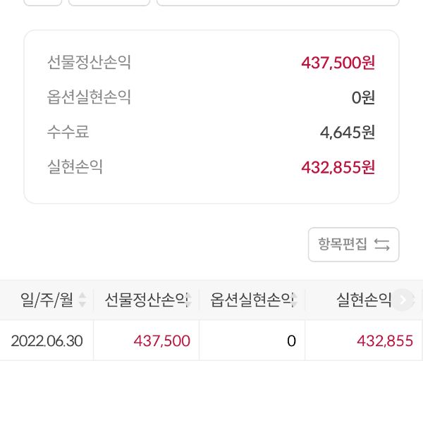Sort by 일/주/월 using its arrow icon
Viewport: 423px width, 423px height.
click(x=82, y=300)
